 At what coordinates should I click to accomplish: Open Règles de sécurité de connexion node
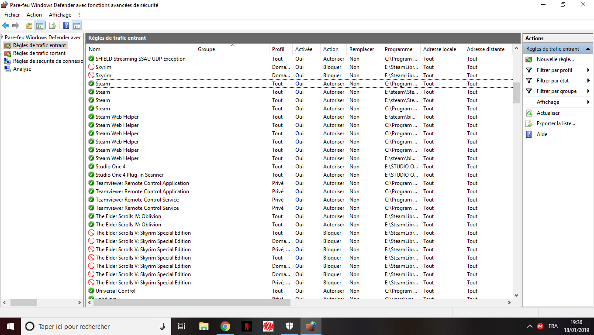(x=48, y=61)
